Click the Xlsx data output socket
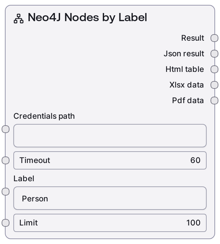 pos(214,85)
